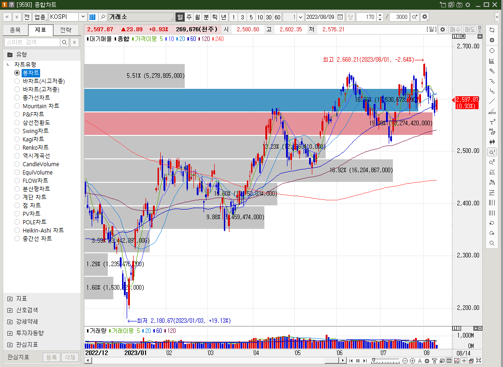
Task: Click the capture camera icon in title bar
Action: [x=459, y=5]
